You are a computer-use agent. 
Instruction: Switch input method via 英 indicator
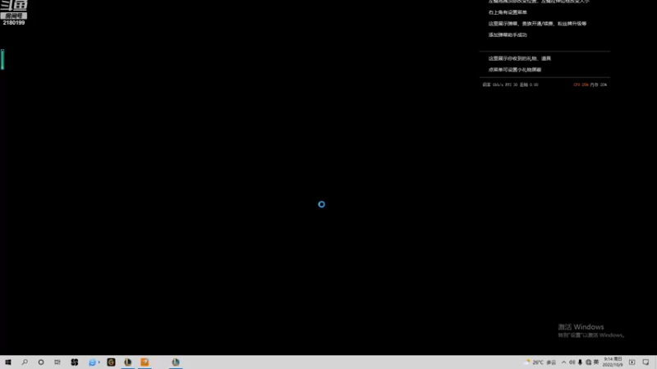[596, 362]
